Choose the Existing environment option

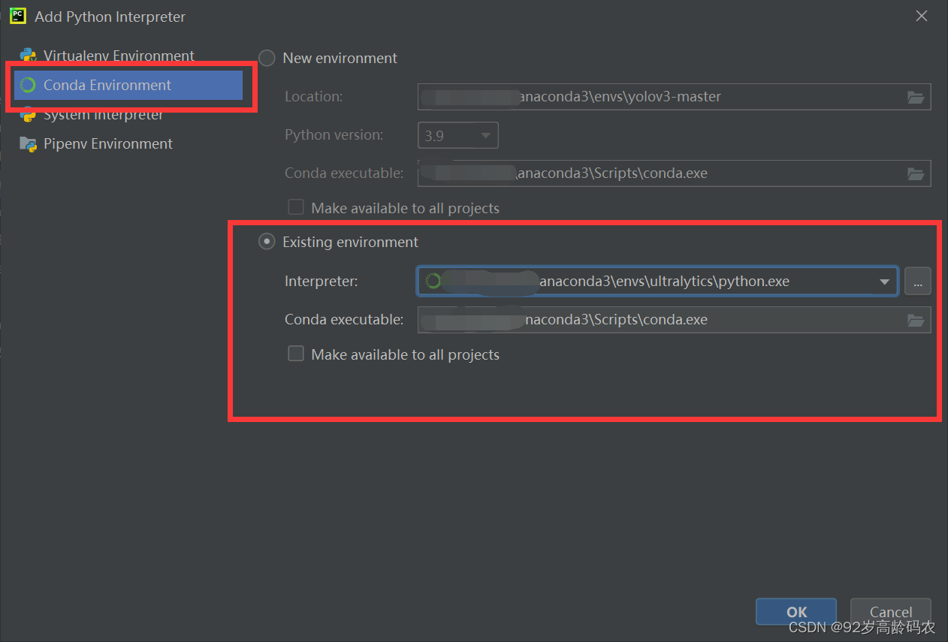tap(267, 241)
